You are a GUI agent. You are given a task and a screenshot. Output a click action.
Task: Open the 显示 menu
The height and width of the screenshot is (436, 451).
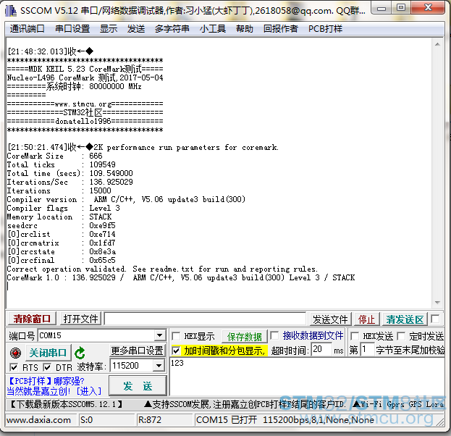pos(109,29)
